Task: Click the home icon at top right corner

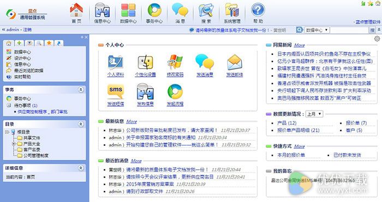Action: point(378,3)
